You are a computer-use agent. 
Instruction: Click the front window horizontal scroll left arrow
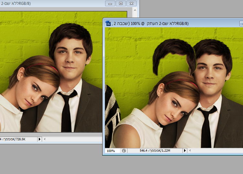click(190, 150)
